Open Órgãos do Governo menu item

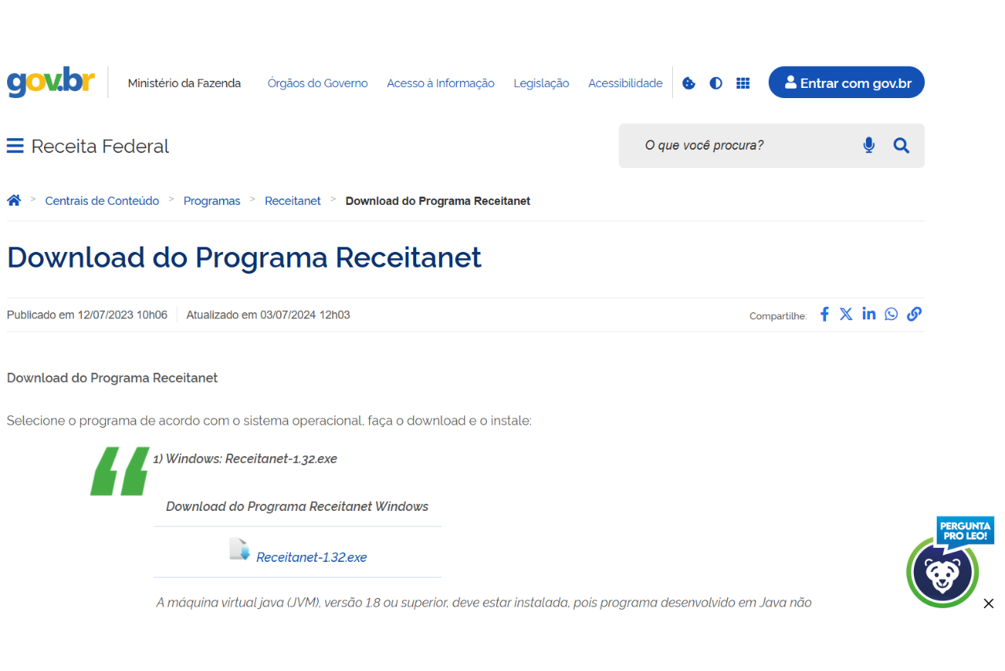317,83
